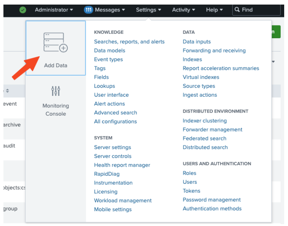Click the magnifier icon in Find box
The width and height of the screenshot is (288, 226).
click(x=237, y=10)
